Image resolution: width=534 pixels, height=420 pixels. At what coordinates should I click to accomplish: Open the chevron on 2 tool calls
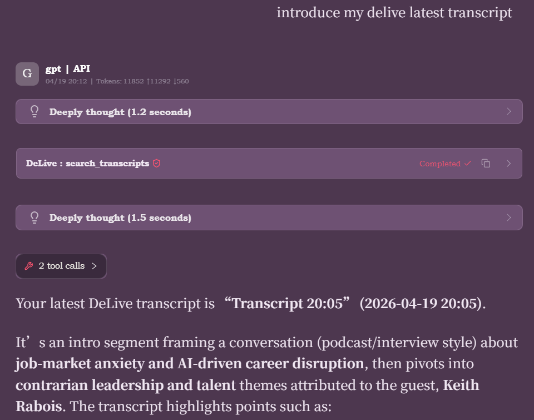tap(95, 266)
